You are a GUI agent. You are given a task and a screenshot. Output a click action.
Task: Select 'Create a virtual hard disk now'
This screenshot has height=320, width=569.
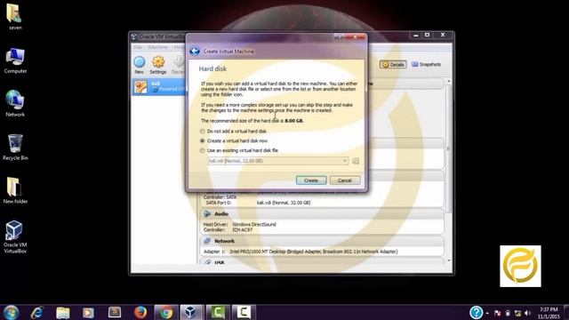point(235,140)
